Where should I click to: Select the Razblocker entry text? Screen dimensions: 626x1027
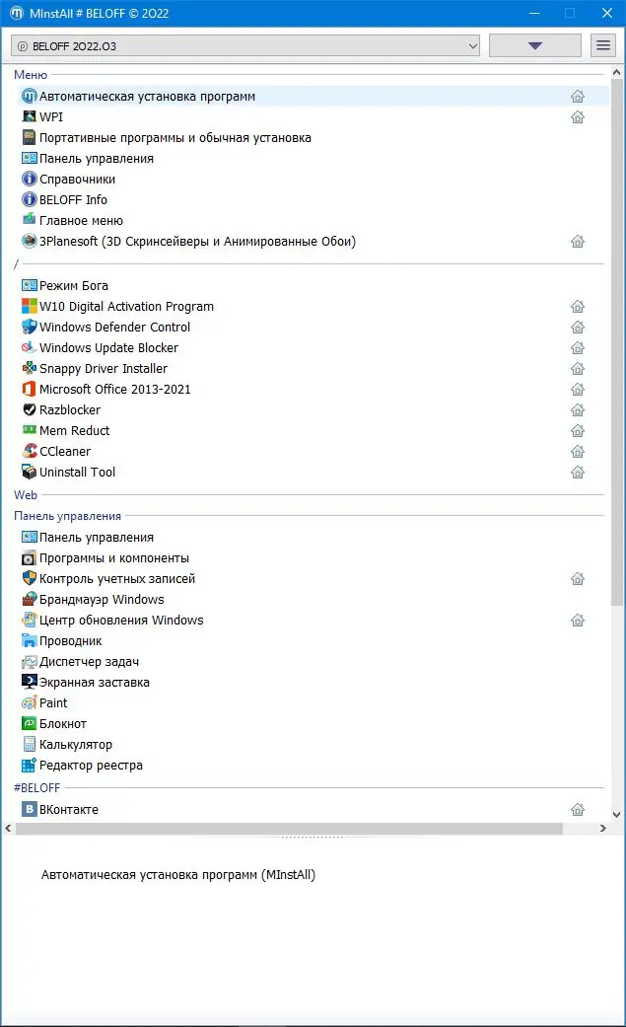[70, 409]
